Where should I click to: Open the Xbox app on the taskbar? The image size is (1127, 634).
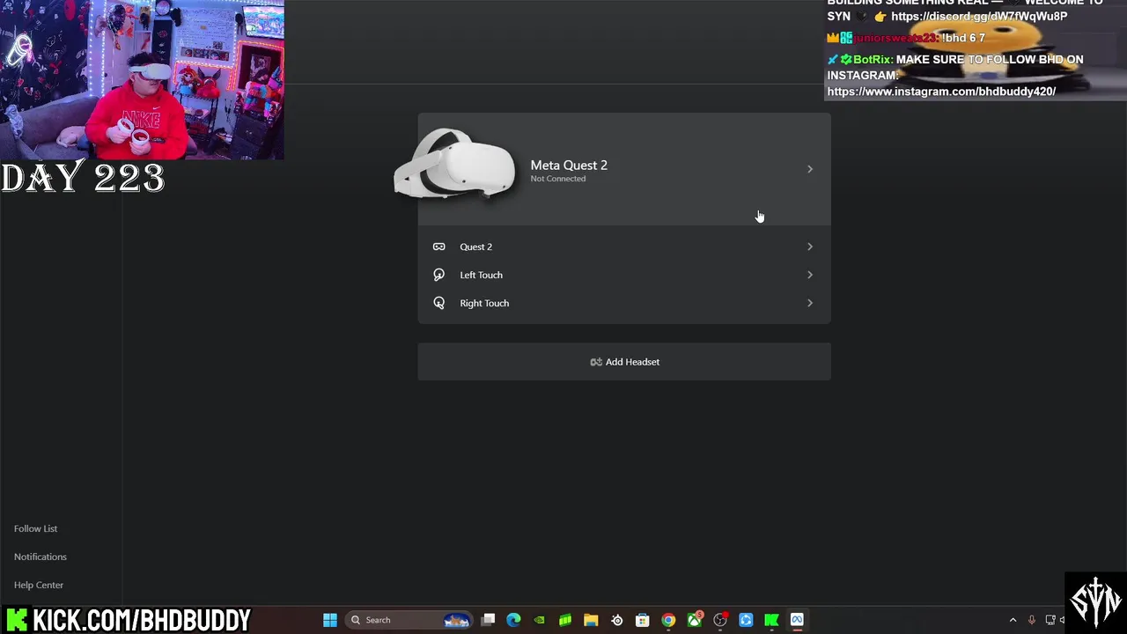pos(694,620)
